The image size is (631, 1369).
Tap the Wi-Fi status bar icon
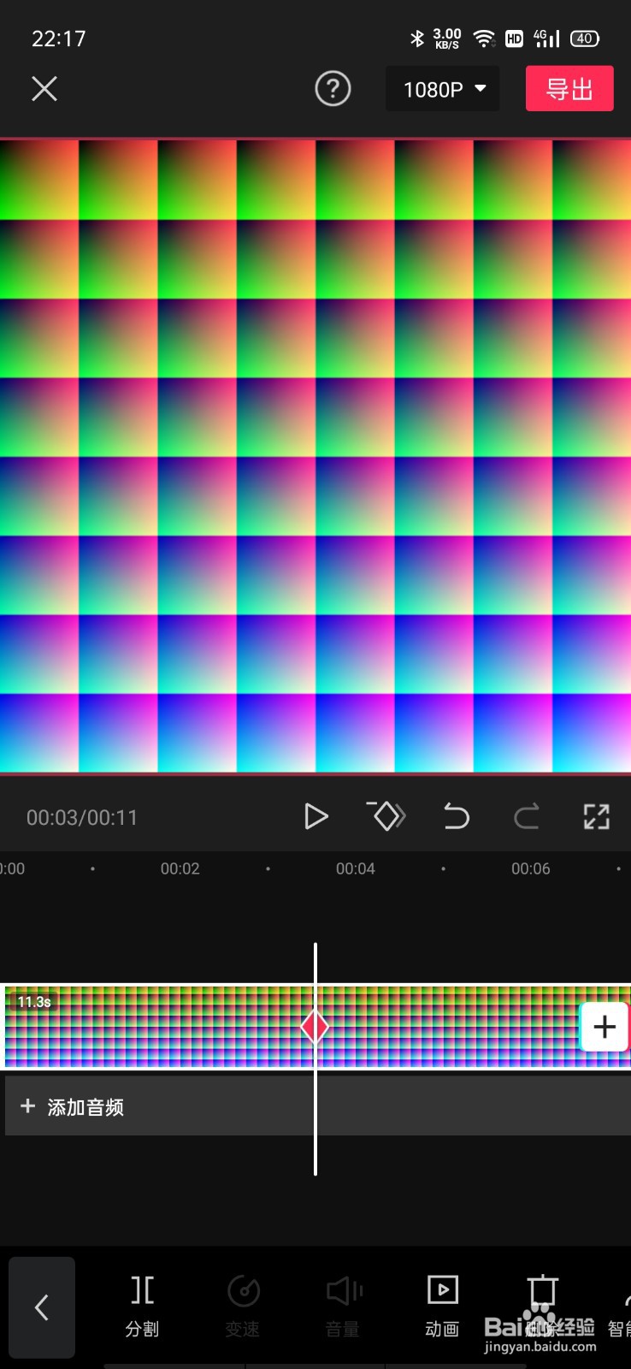pos(484,39)
